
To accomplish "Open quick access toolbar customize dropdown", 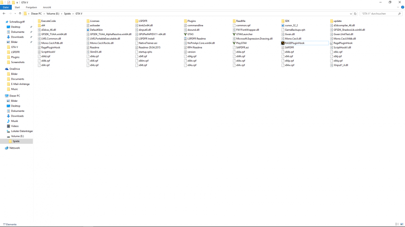I will click(x=17, y=2).
